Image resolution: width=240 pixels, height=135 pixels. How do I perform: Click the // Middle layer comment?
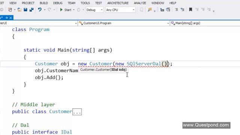(x=33, y=105)
